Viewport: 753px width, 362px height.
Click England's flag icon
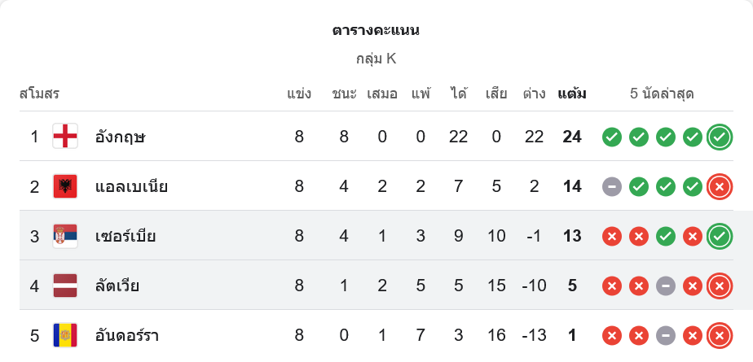click(x=65, y=137)
